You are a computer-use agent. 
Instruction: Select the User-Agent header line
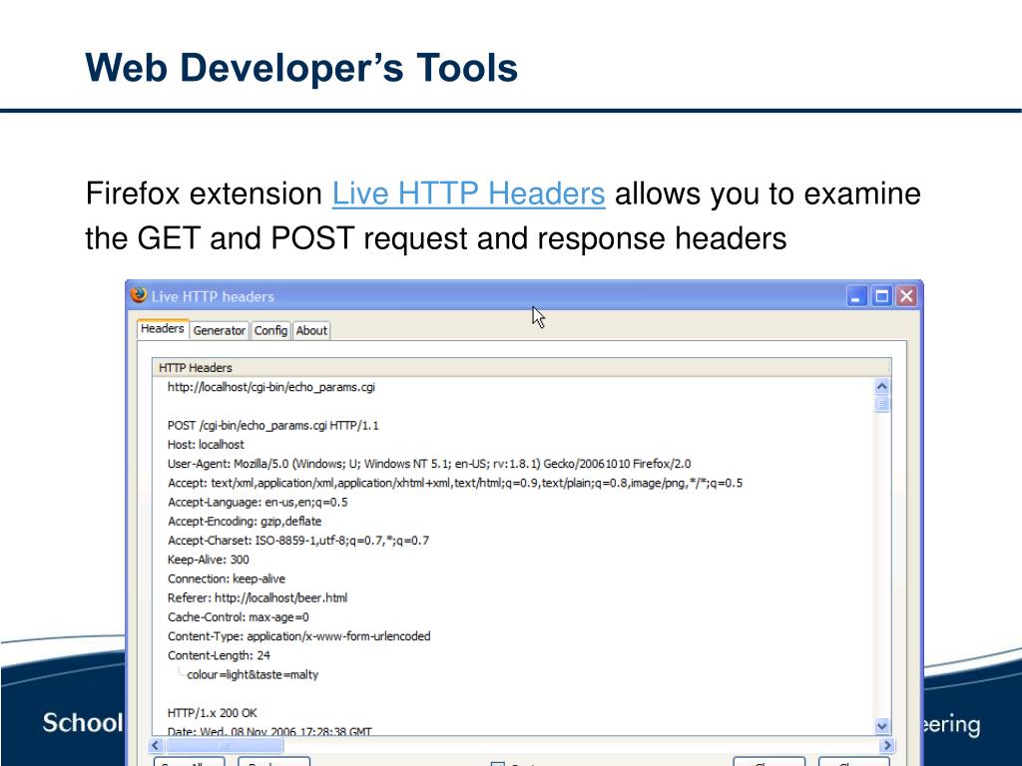click(x=429, y=464)
